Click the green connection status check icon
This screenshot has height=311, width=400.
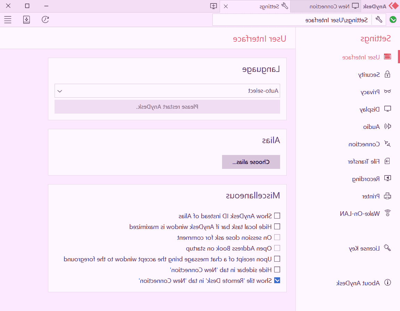click(x=393, y=20)
